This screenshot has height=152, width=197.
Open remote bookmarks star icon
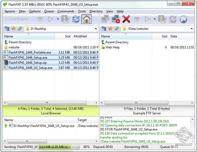110,29
